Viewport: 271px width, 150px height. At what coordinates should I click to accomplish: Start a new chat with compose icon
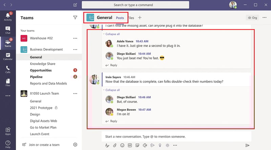[75, 5]
